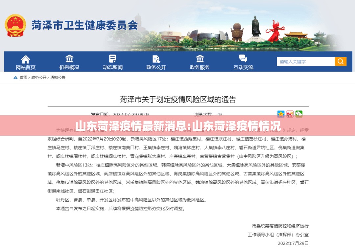
Task: Share the article via Weibo icon
Action: tap(290, 114)
